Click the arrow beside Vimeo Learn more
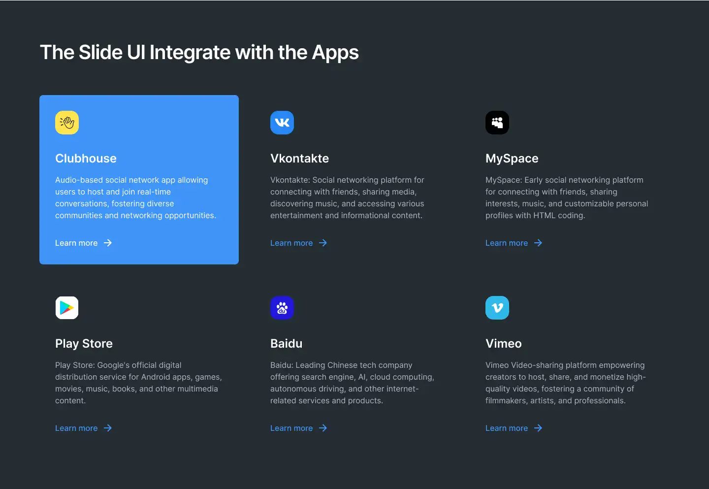This screenshot has width=709, height=489. click(538, 428)
